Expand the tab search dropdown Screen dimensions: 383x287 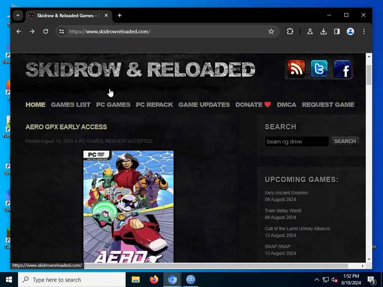point(18,15)
